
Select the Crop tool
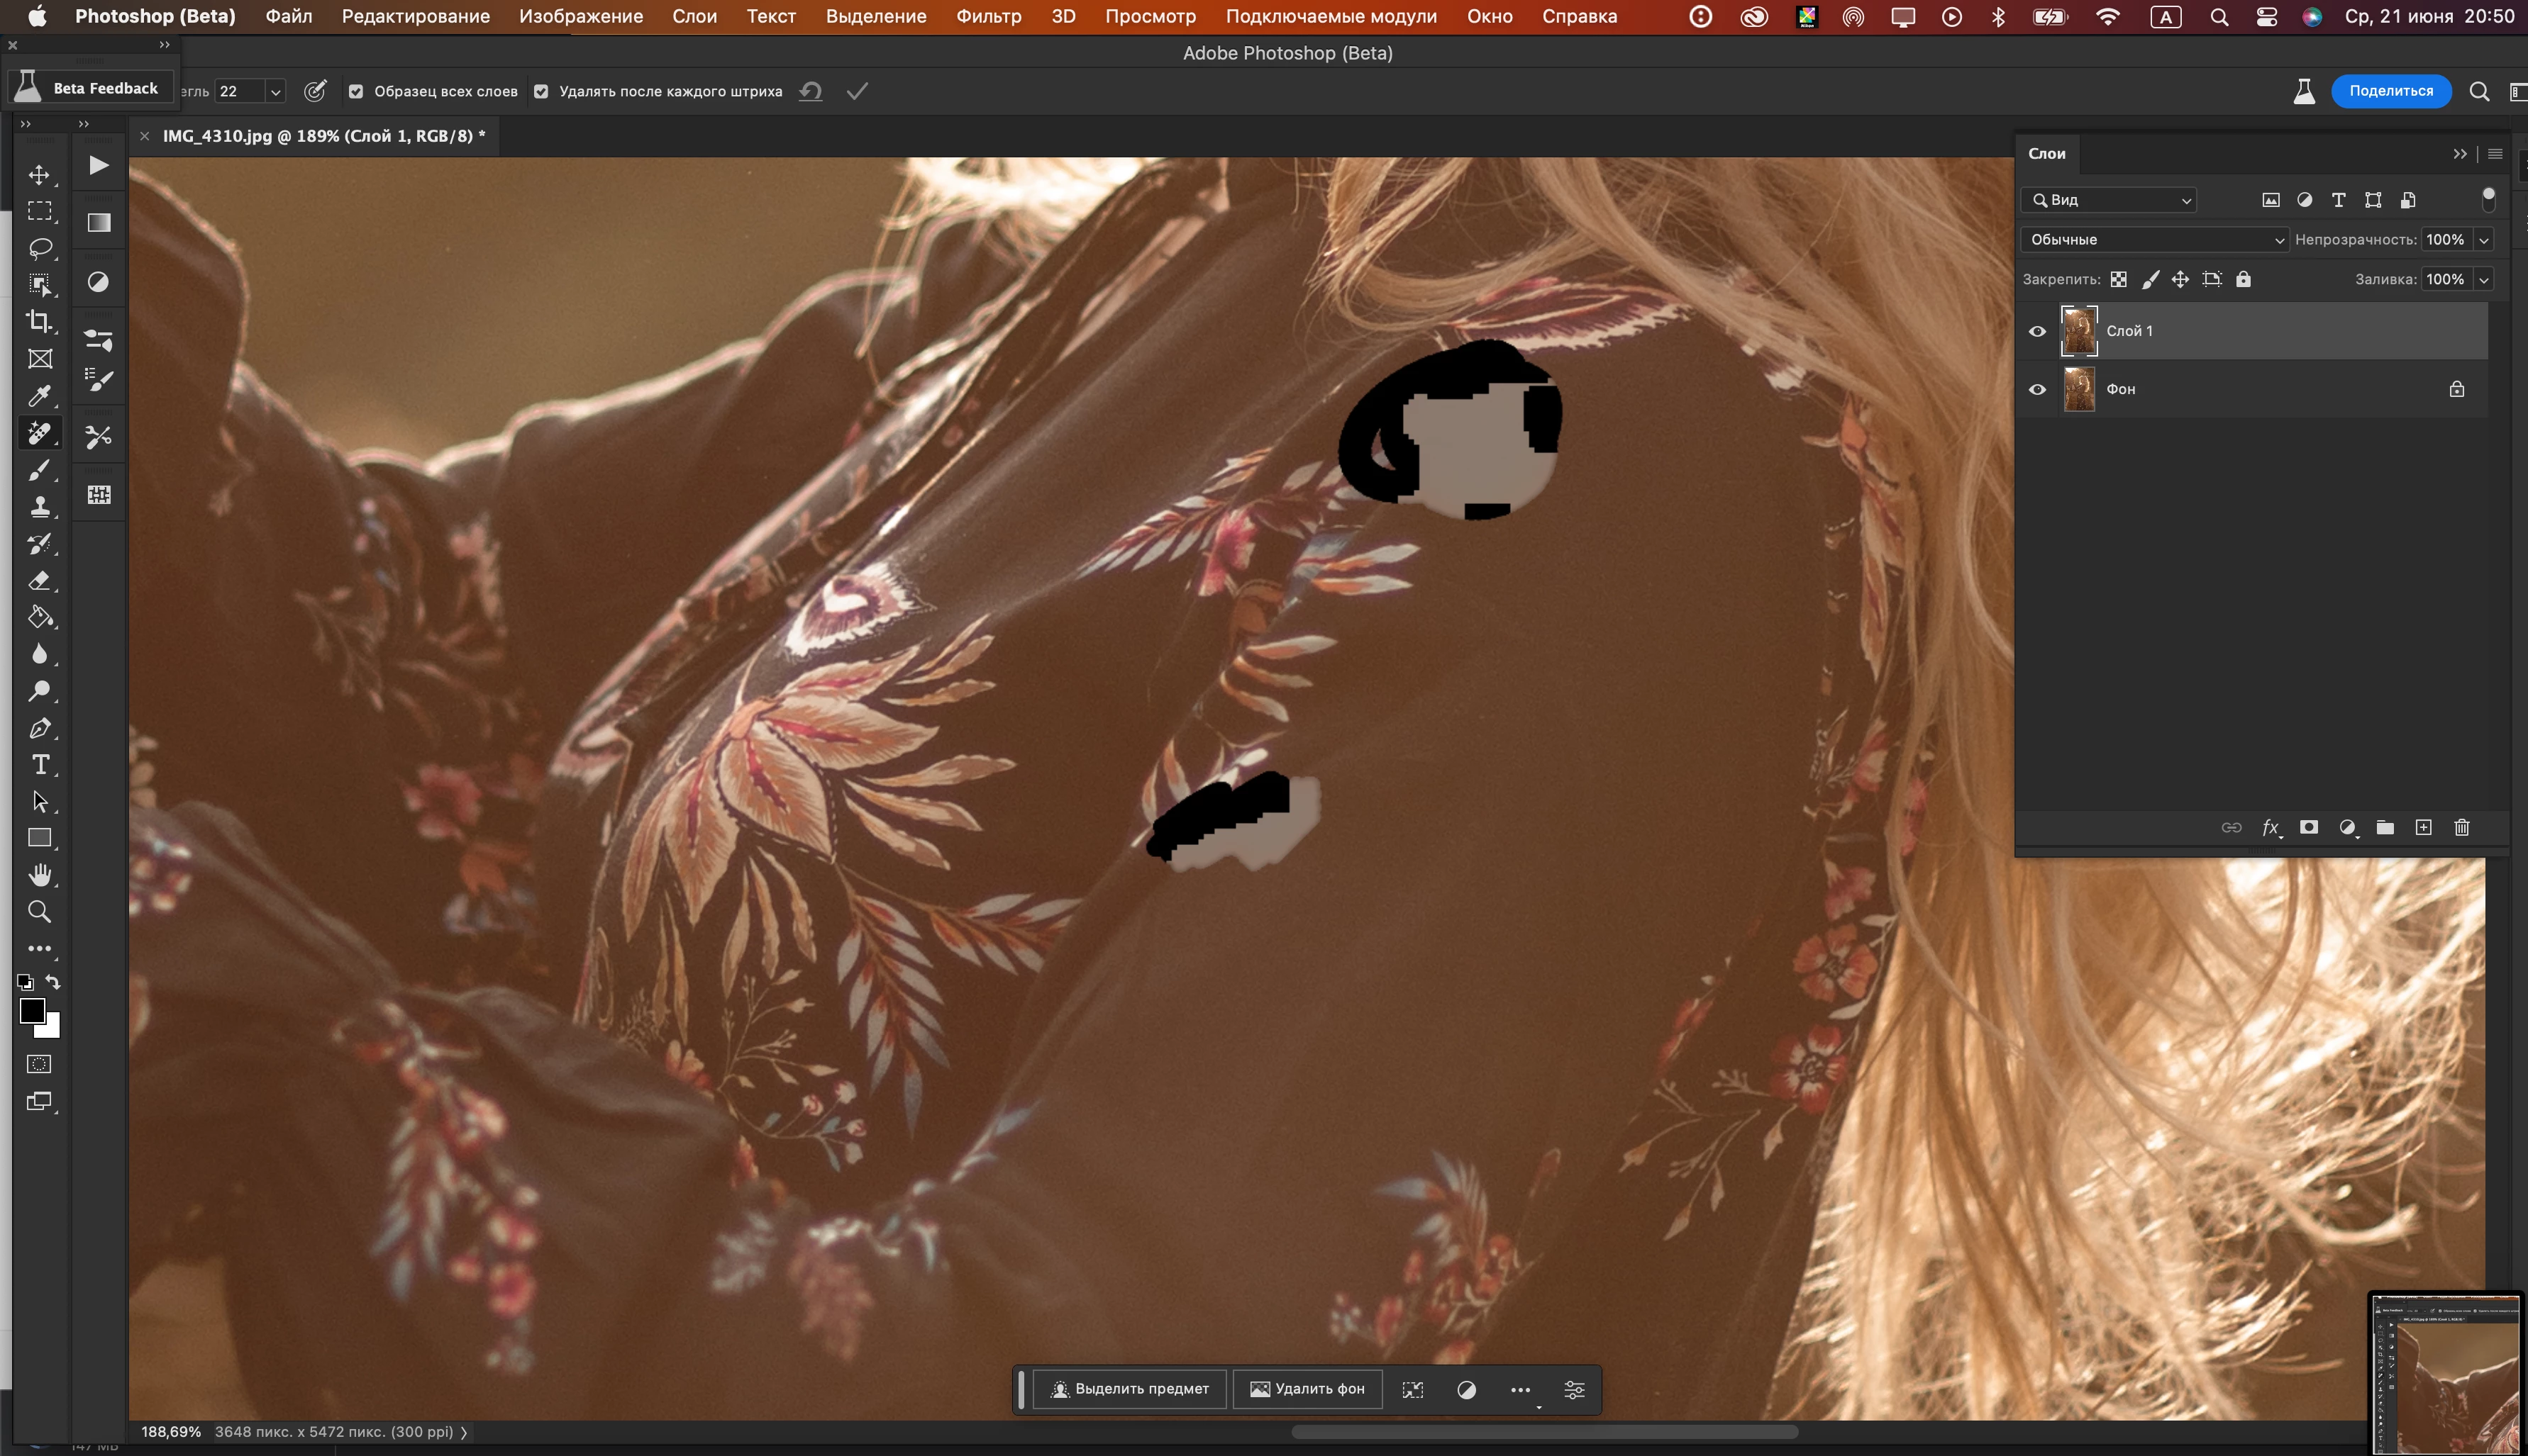[x=40, y=321]
